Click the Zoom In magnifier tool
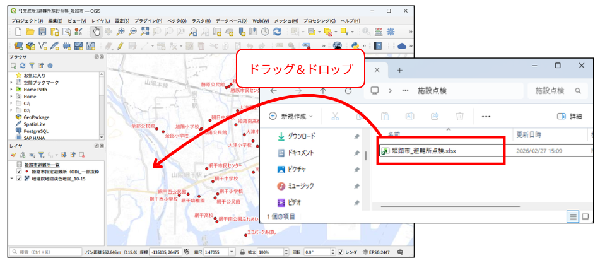The height and width of the screenshot is (270, 612). (121, 31)
